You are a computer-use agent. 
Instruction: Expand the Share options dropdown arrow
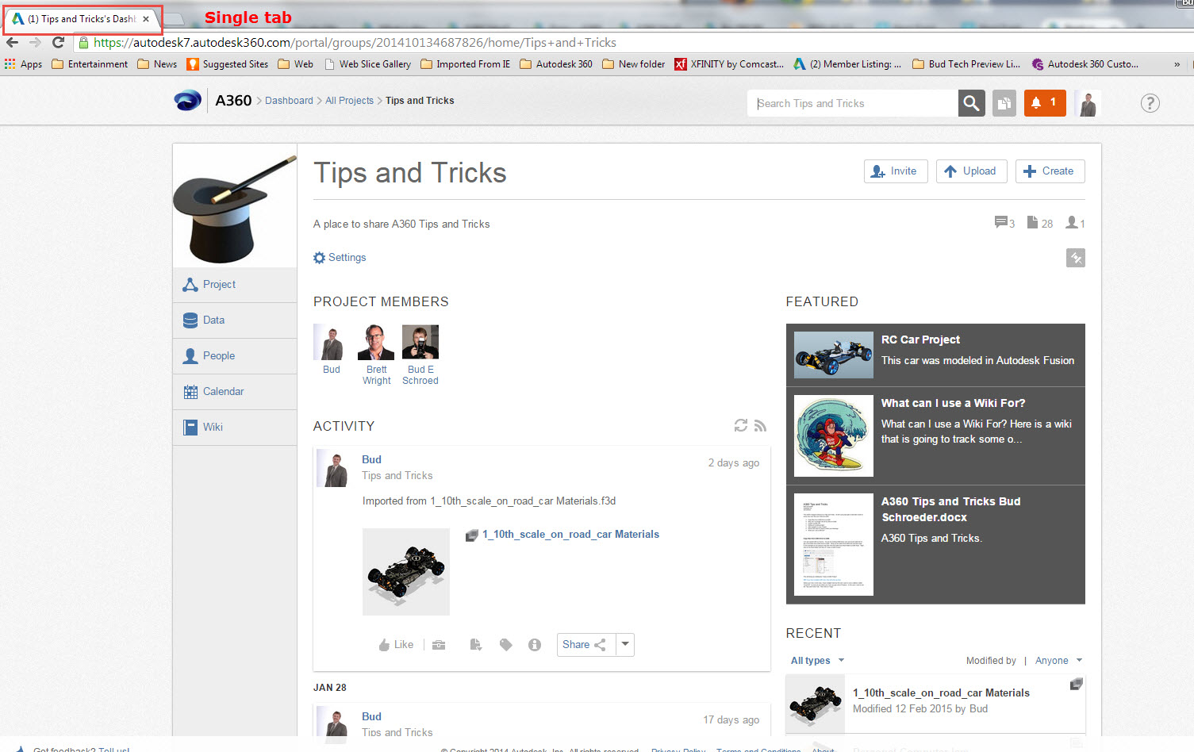pos(625,644)
